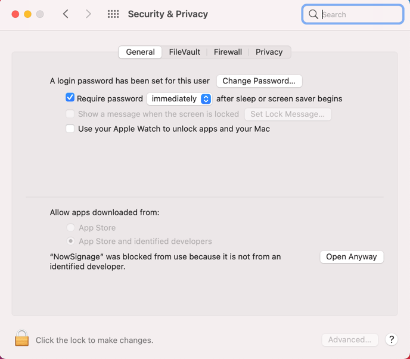Select the App Store radio option
This screenshot has width=410, height=359.
pos(71,228)
